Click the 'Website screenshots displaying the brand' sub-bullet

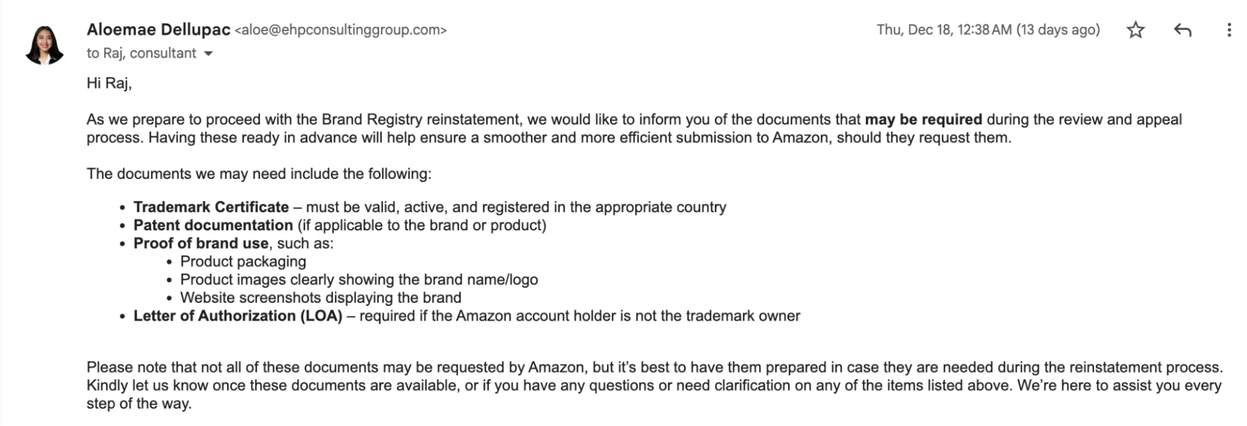[x=321, y=297]
